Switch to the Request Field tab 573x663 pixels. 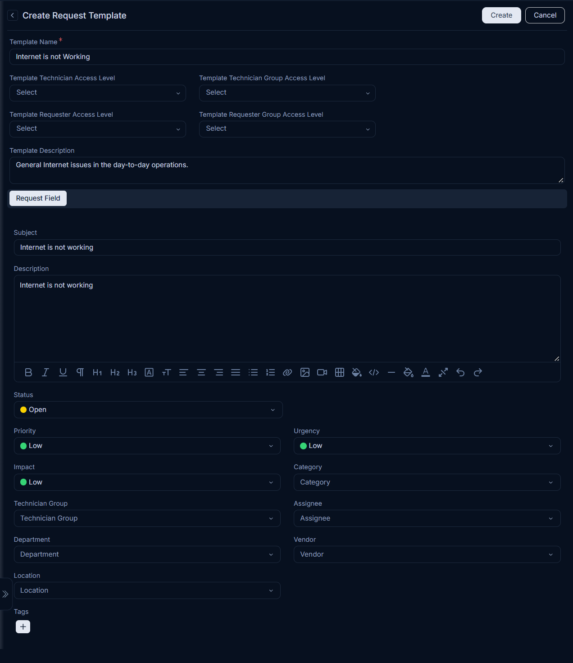(38, 198)
